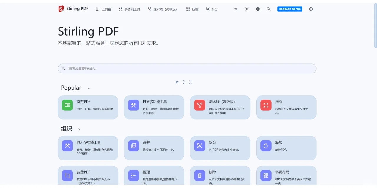Open the 工具箱 grid menu
The width and height of the screenshot is (377, 188).
tap(103, 9)
